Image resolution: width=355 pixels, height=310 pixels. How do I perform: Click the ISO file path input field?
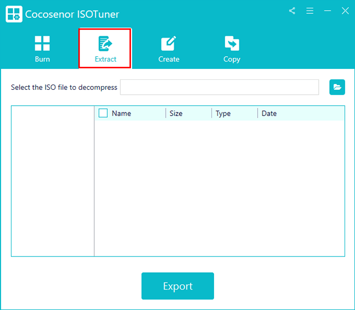point(219,87)
